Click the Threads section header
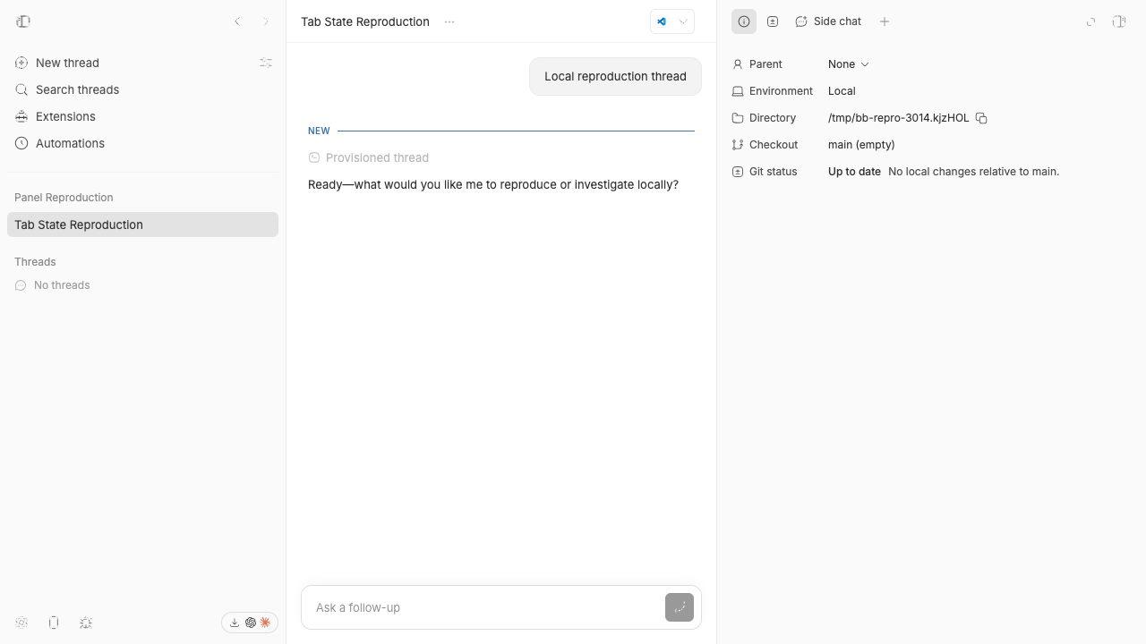1146x644 pixels. click(35, 262)
